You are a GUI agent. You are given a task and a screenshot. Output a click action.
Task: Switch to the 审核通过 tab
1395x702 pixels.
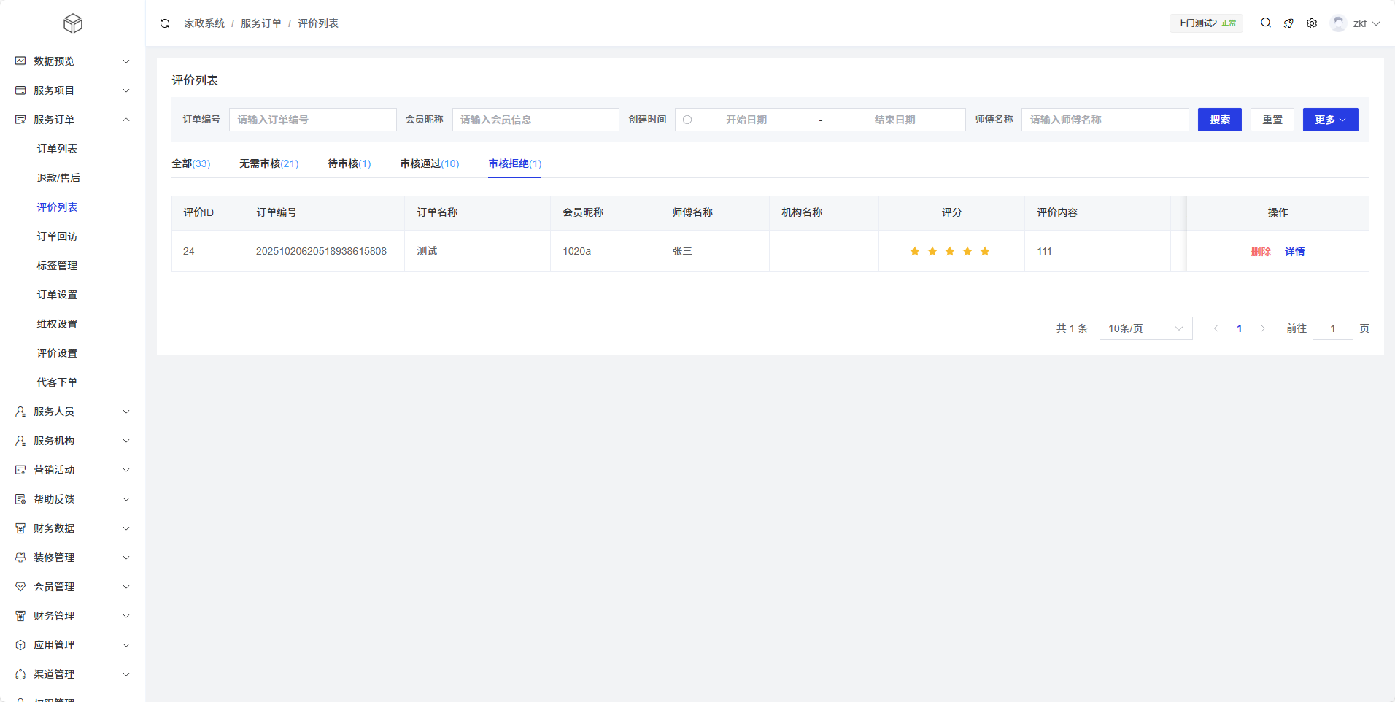pos(429,163)
